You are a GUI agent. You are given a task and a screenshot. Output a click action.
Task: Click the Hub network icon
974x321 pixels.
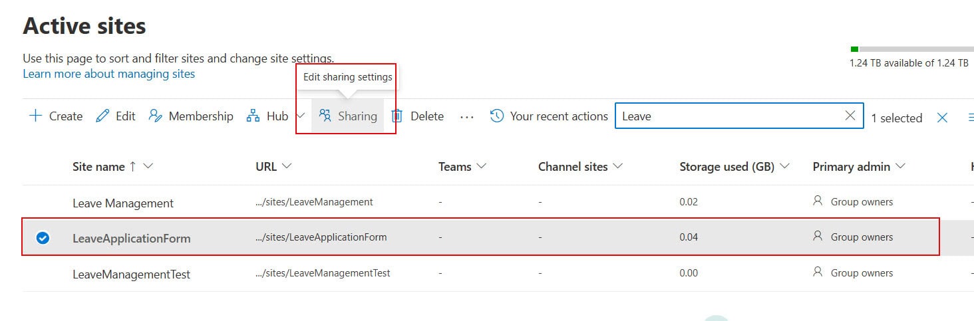click(x=253, y=116)
